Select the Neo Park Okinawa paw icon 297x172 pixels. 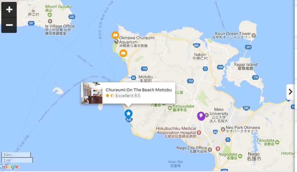tap(223, 129)
